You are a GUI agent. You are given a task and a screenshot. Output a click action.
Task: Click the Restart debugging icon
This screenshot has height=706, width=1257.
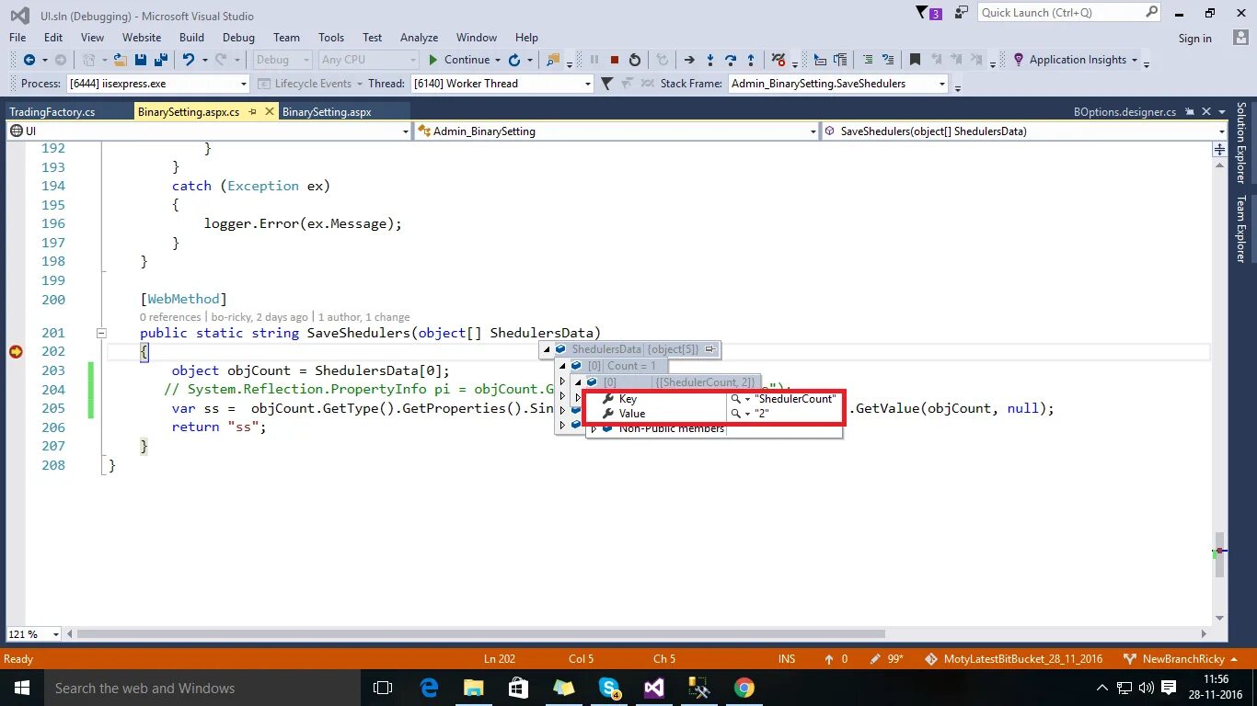pos(636,60)
